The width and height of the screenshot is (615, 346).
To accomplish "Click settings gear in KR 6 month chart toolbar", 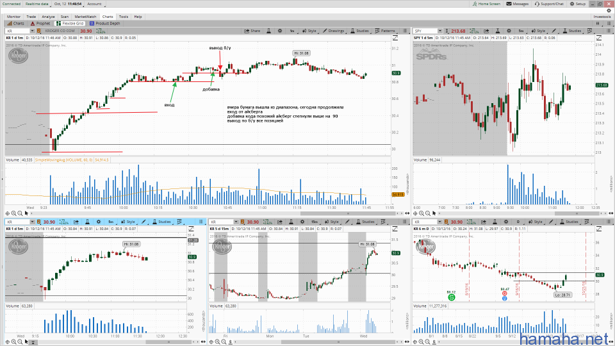I will click(x=506, y=222).
